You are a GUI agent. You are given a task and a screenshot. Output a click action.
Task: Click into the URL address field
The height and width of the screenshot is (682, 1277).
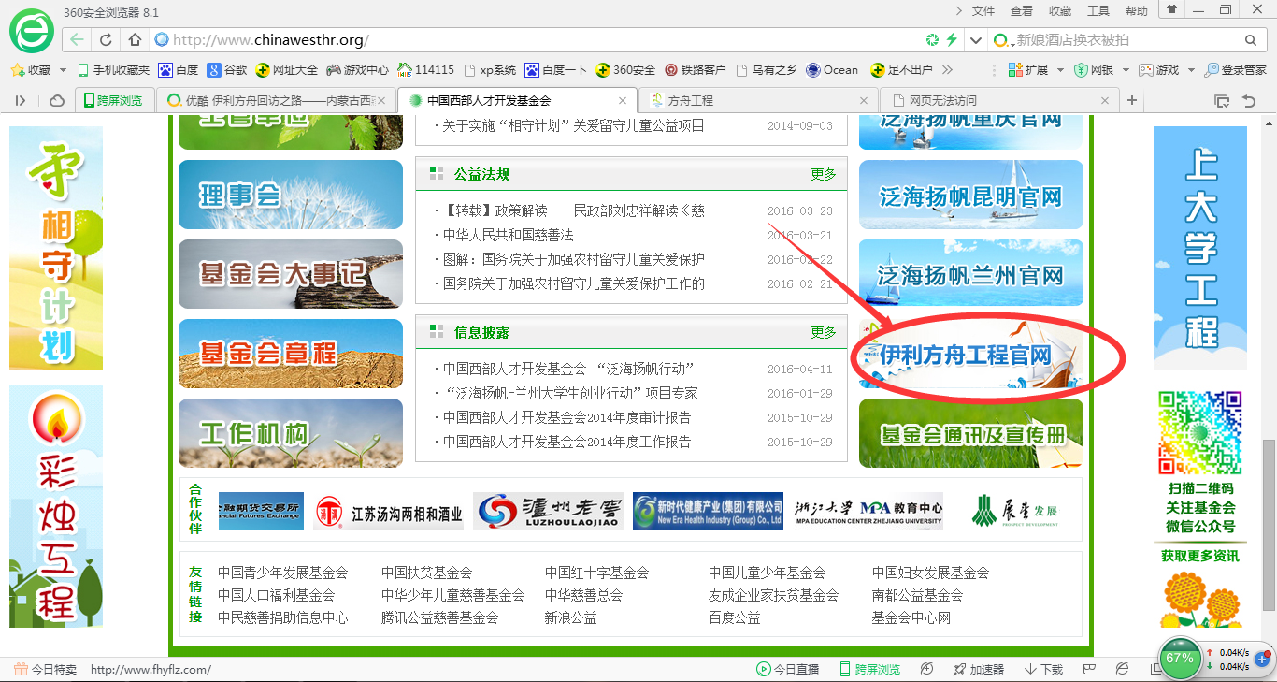point(542,40)
